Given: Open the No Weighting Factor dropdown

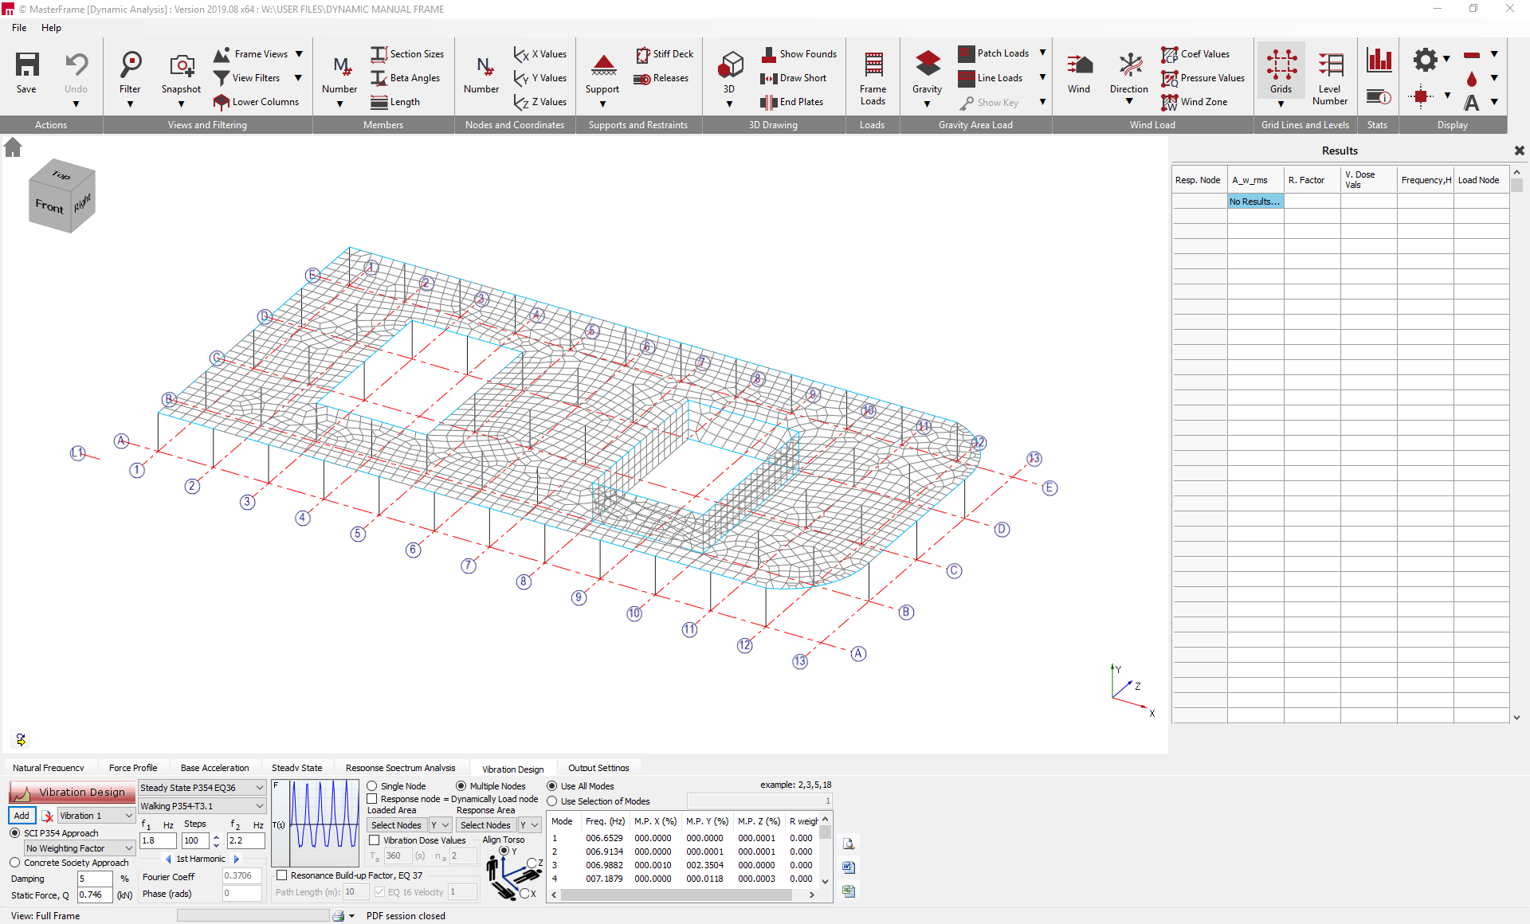Looking at the screenshot, I should point(80,848).
